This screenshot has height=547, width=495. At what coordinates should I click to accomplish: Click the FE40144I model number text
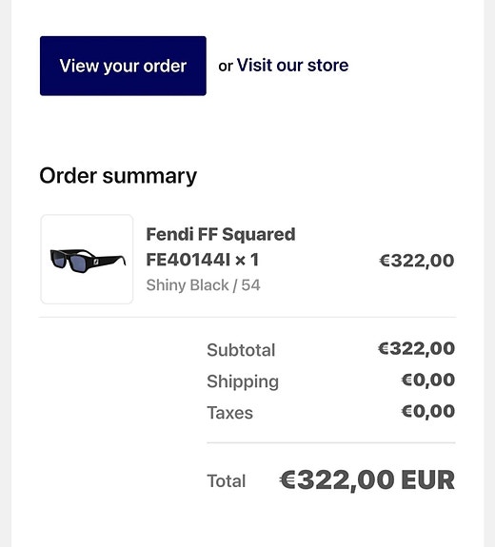(x=188, y=260)
